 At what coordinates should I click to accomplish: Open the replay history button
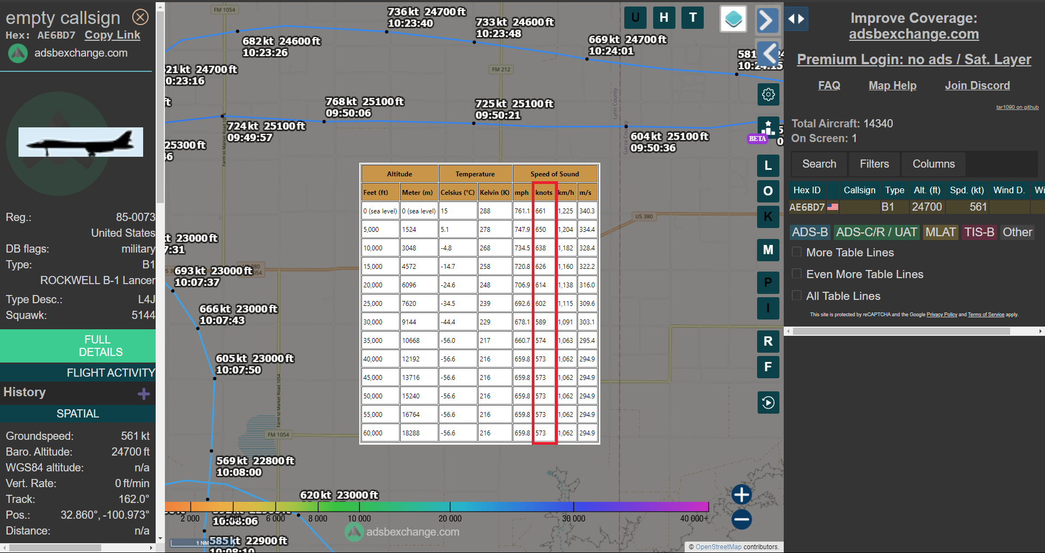point(768,403)
